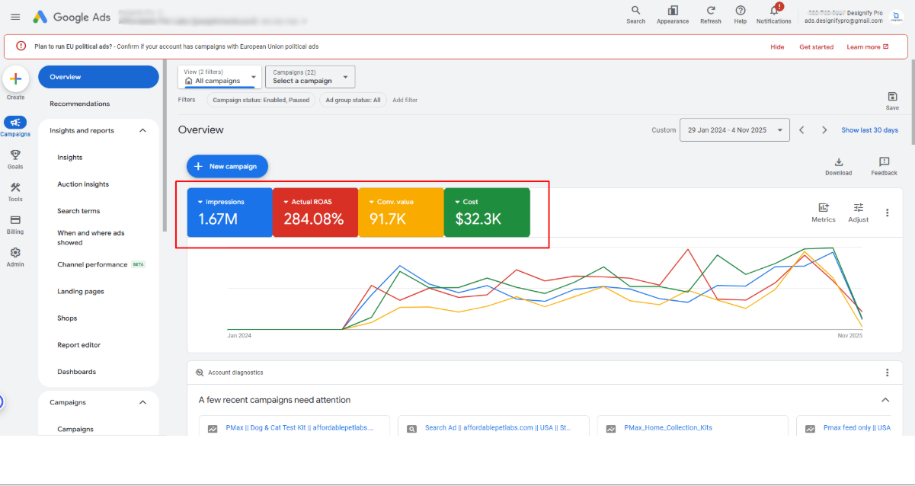Click Show last 30 days link

click(x=869, y=130)
